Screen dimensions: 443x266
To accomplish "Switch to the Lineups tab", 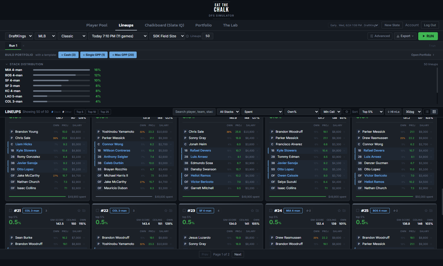I will click(x=126, y=25).
